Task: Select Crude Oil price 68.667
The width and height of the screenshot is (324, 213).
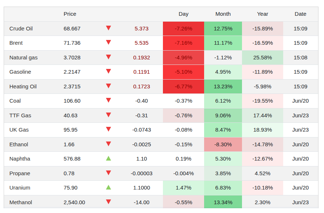Action: [x=72, y=29]
